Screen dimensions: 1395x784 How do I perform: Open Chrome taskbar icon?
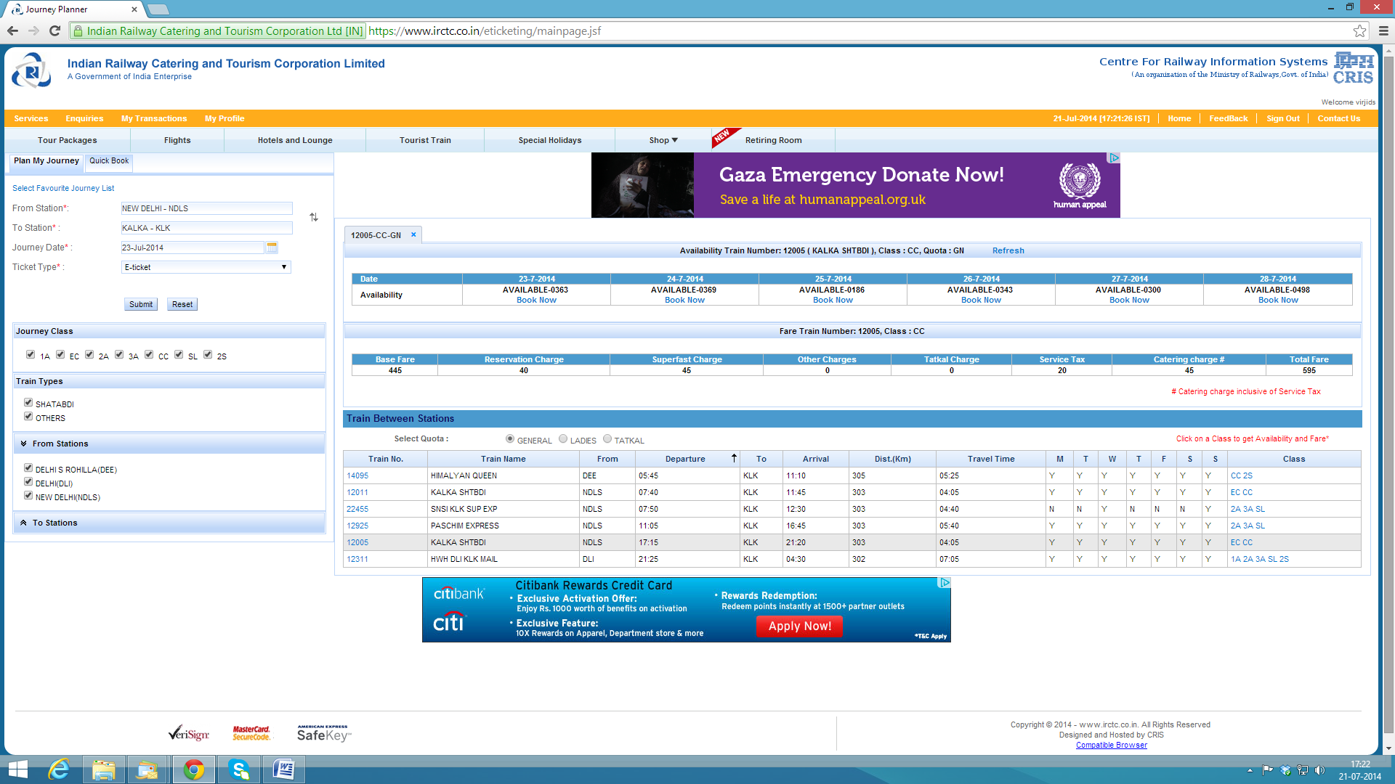[194, 769]
